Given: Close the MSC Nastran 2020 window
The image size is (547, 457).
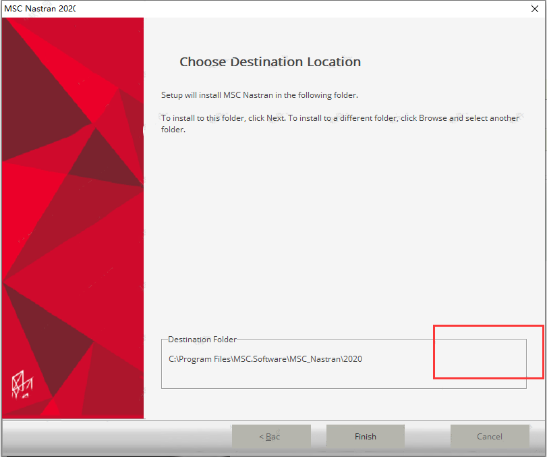Looking at the screenshot, I should coord(534,9).
